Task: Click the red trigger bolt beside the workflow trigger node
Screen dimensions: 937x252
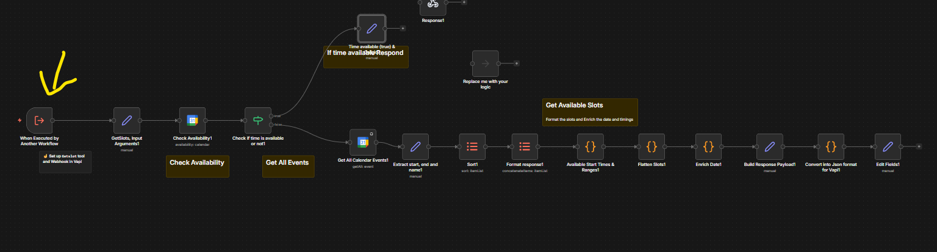Action: pos(20,120)
